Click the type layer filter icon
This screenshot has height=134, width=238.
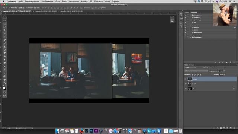click(x=210, y=68)
